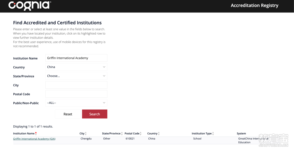Sort by Institution Name column header
The width and height of the screenshot is (294, 153).
[x=25, y=133]
